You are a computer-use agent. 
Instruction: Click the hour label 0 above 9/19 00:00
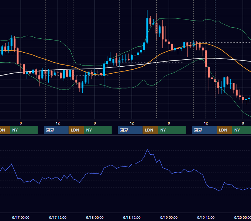tap(169, 123)
